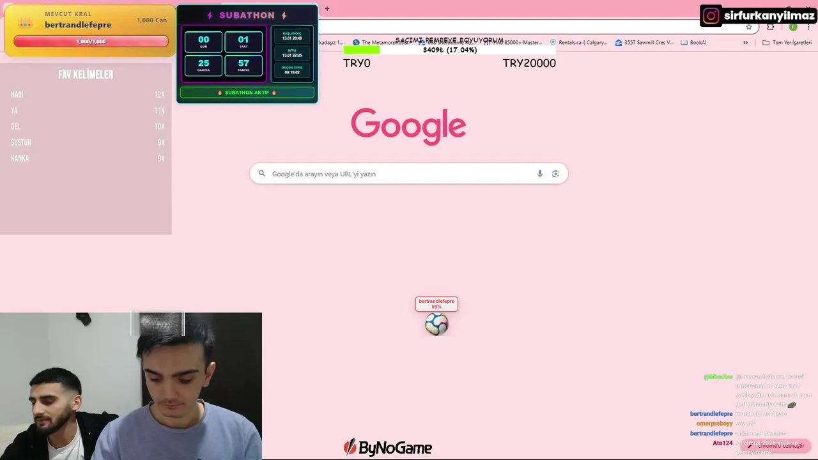Click the Bitiş 13.01 22:25 box
Screen dimensions: 818x460
tap(292, 53)
